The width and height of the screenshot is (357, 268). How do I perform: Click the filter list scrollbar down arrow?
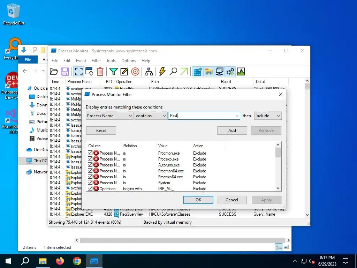(278, 188)
